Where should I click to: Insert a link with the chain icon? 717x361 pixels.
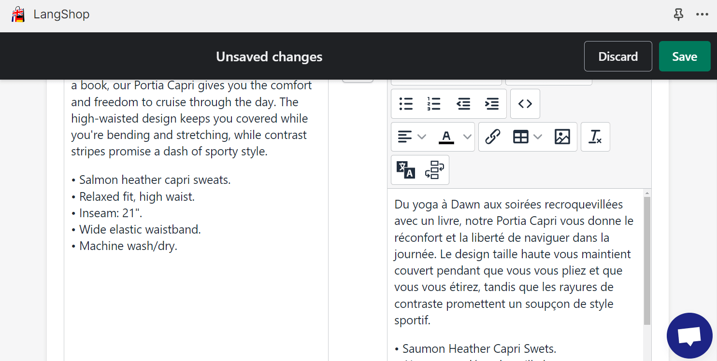pyautogui.click(x=492, y=137)
